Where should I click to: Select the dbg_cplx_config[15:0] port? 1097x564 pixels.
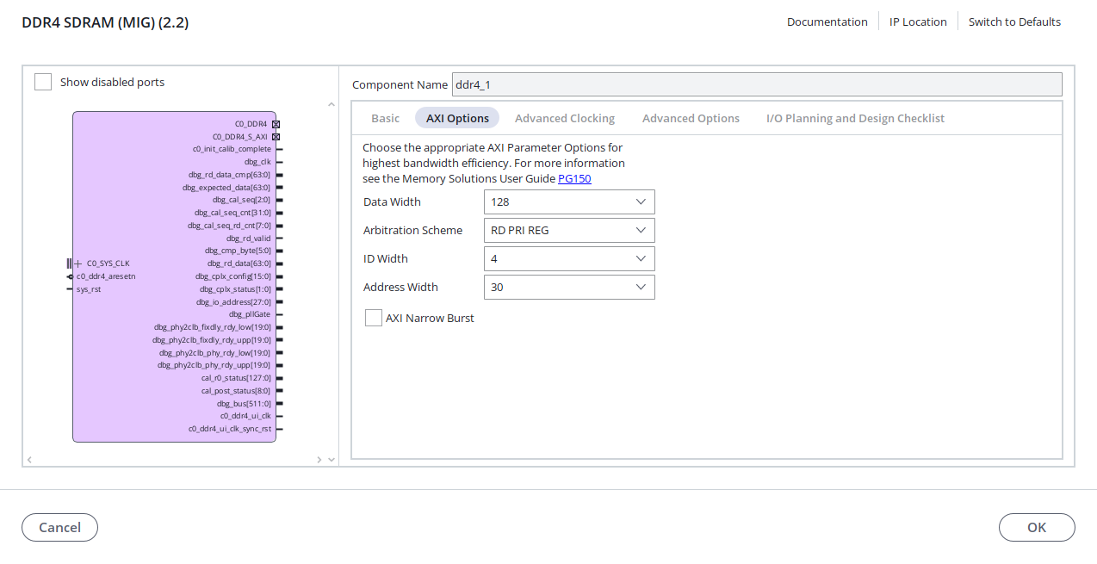(x=233, y=276)
